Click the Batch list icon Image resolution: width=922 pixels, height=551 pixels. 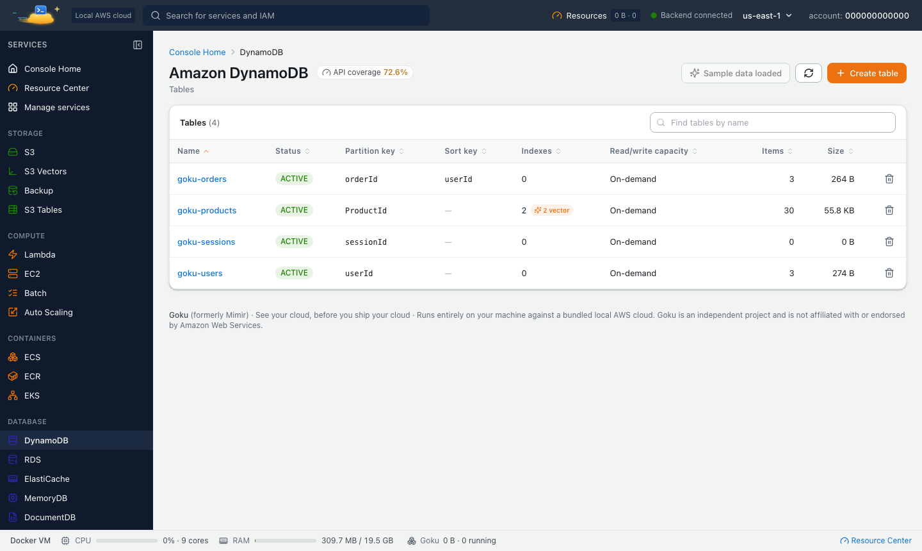click(x=13, y=293)
